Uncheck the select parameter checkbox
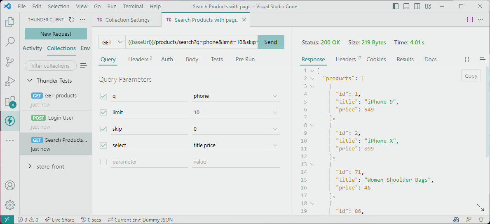This screenshot has width=490, height=224. pyautogui.click(x=103, y=145)
